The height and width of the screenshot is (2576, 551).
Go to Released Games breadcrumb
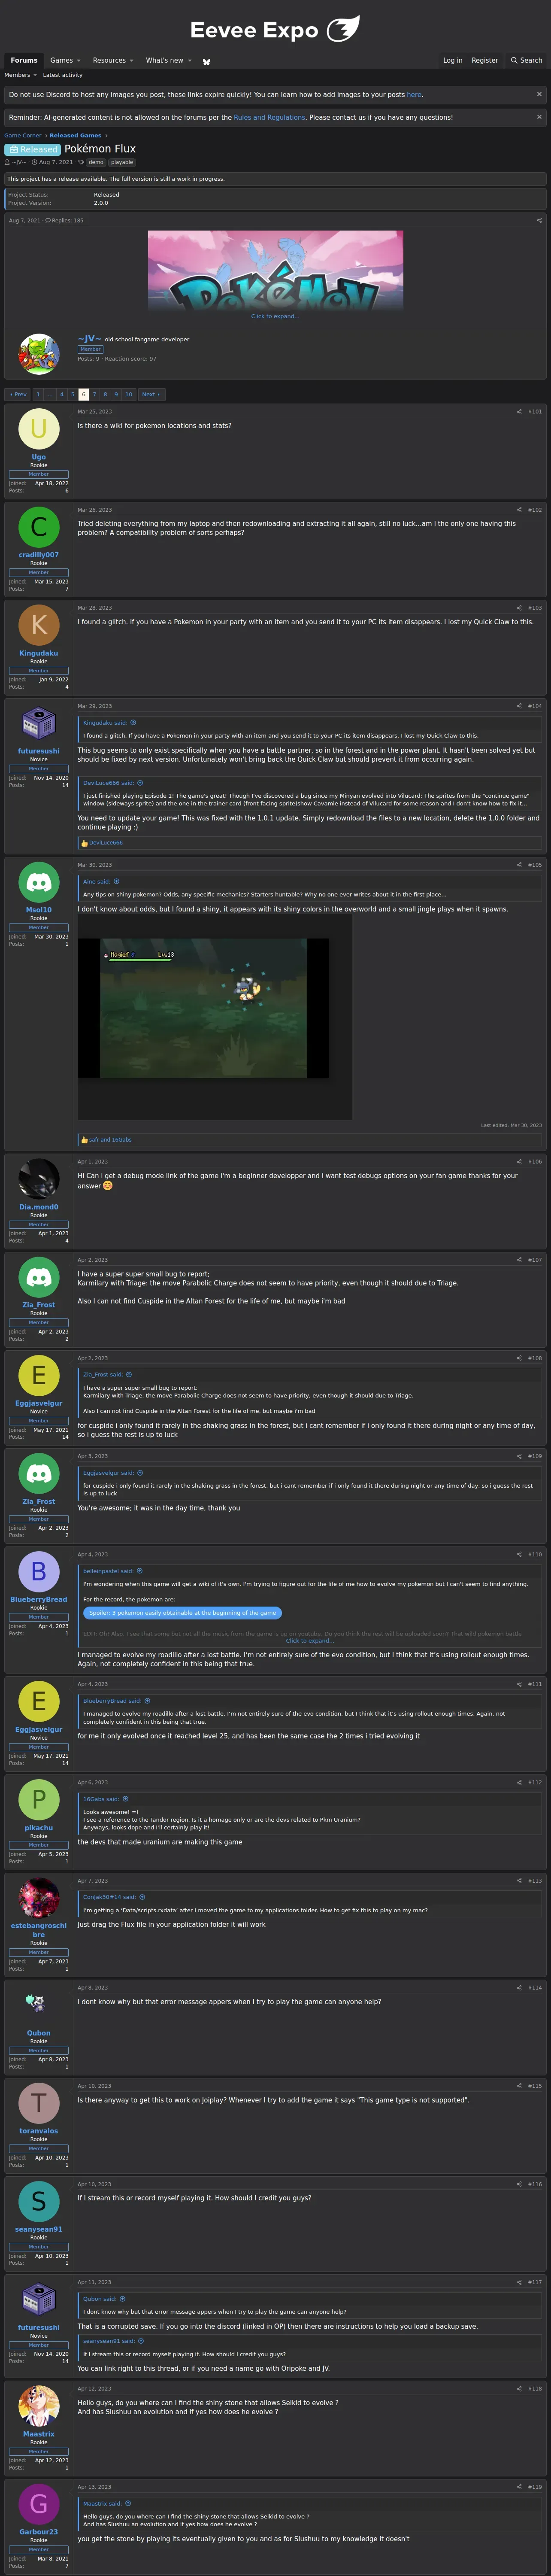point(75,135)
